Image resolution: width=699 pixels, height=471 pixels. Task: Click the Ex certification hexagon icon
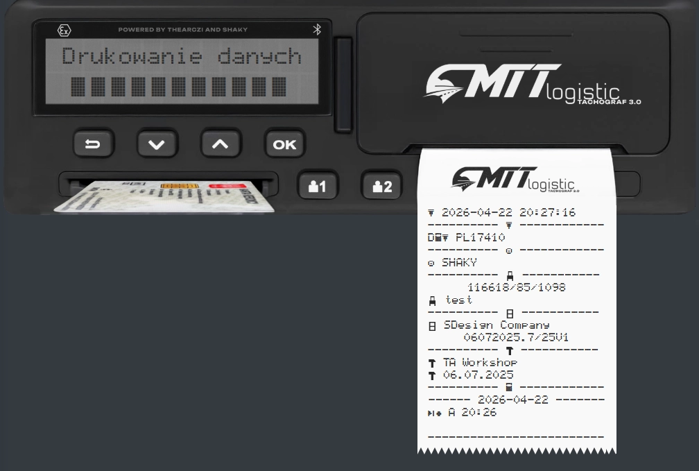[64, 31]
